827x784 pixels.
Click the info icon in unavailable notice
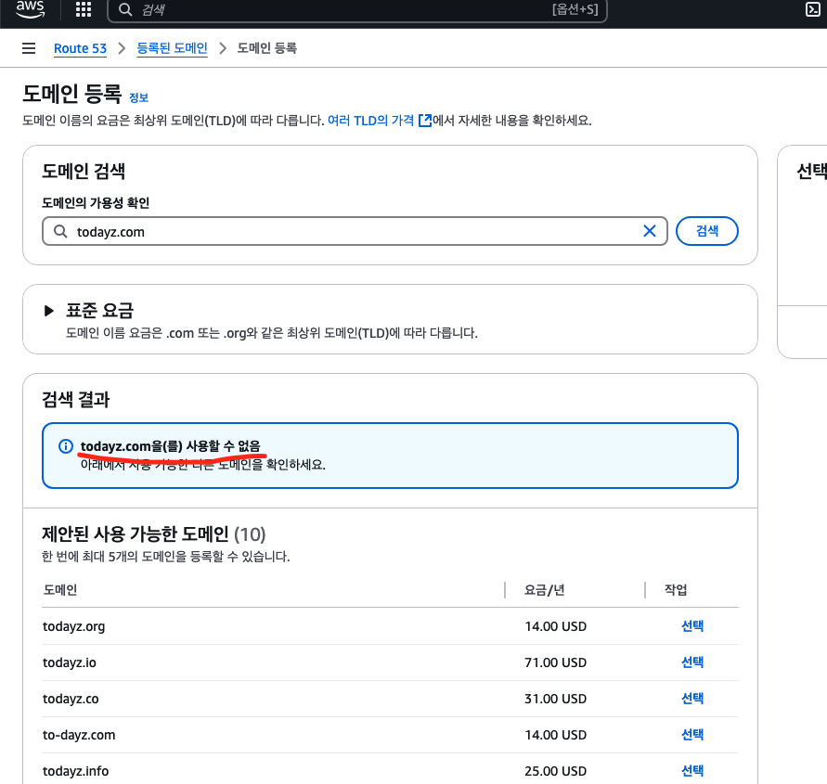[65, 446]
